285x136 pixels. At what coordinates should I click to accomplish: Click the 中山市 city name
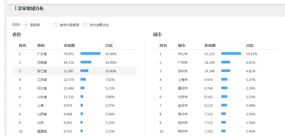tap(183, 54)
